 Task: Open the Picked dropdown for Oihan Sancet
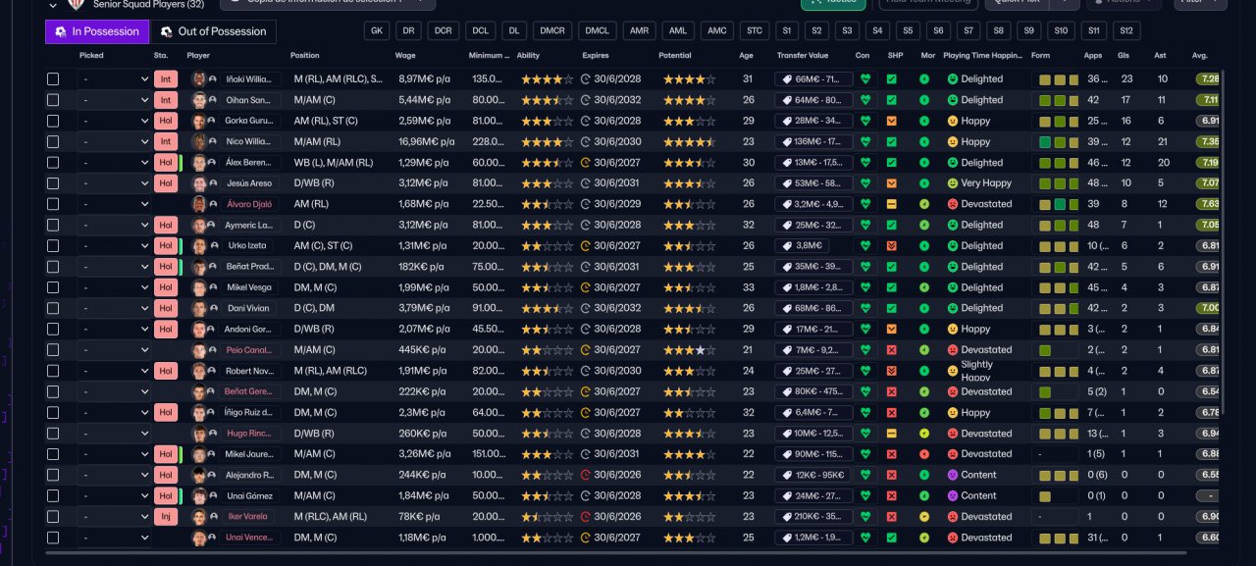114,100
